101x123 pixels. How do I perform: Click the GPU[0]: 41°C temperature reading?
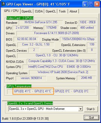tap(22, 91)
